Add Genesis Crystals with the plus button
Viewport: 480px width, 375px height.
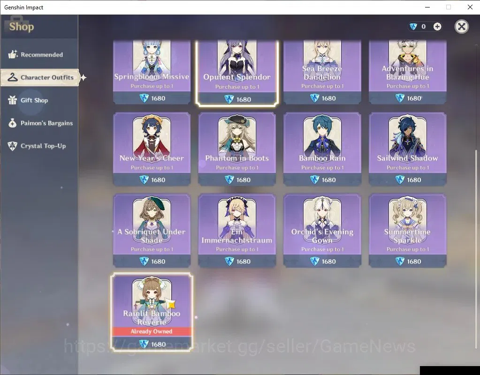(437, 27)
